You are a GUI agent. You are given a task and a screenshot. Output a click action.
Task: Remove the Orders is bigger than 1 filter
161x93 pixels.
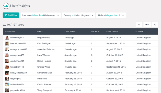[x=123, y=15]
